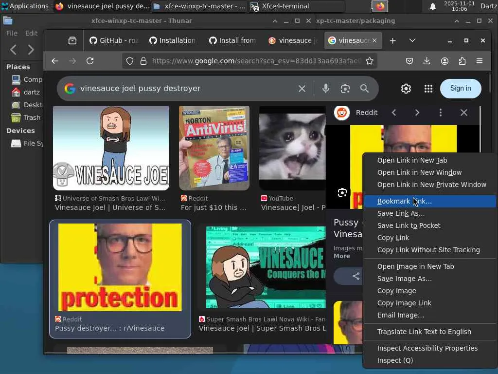Open the Applications menu in panel

[25, 6]
